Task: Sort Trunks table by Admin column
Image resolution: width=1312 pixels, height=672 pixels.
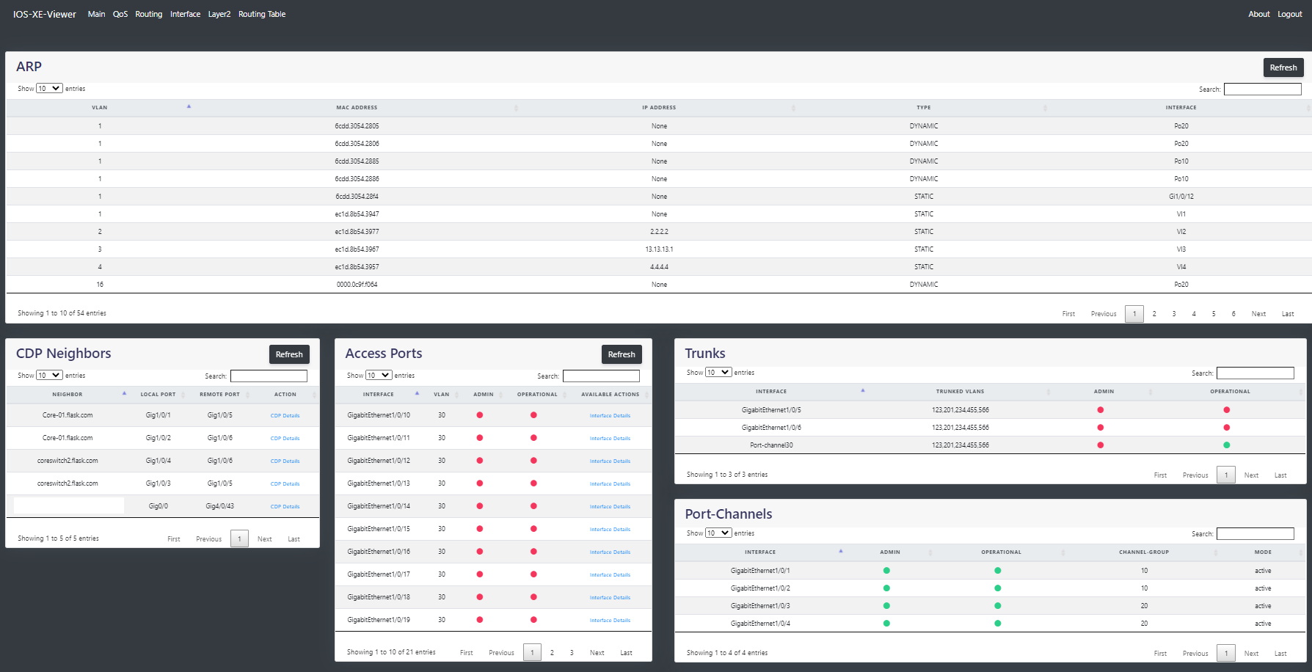Action: coord(1104,392)
